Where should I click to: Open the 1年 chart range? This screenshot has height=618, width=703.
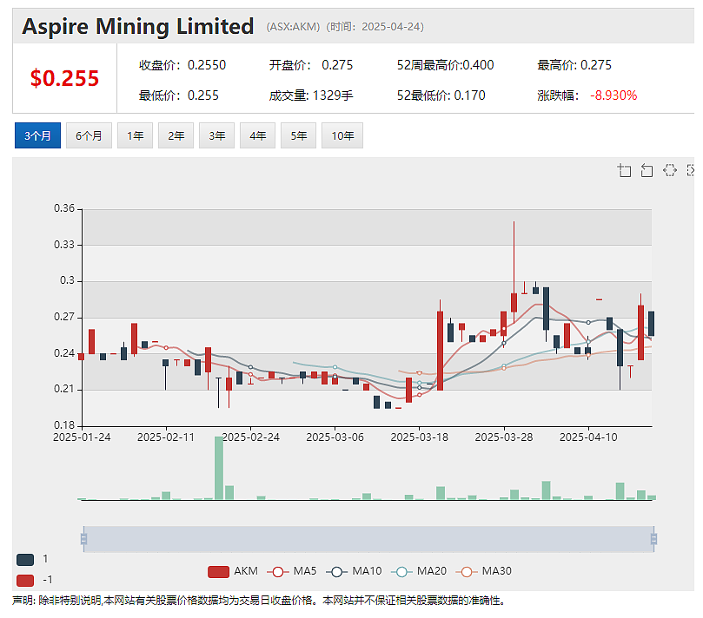(135, 135)
